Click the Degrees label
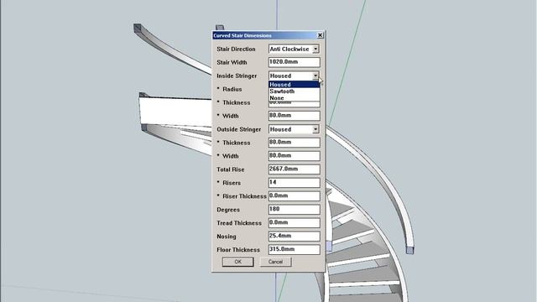This screenshot has height=302, width=537. pyautogui.click(x=228, y=210)
